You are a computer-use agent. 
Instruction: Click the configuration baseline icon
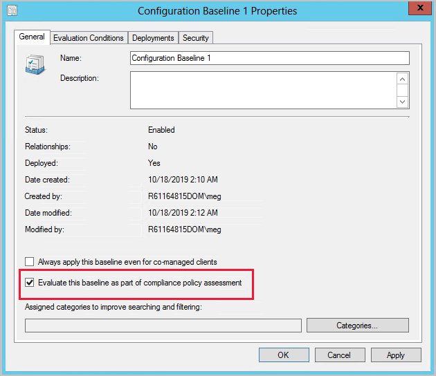[35, 65]
